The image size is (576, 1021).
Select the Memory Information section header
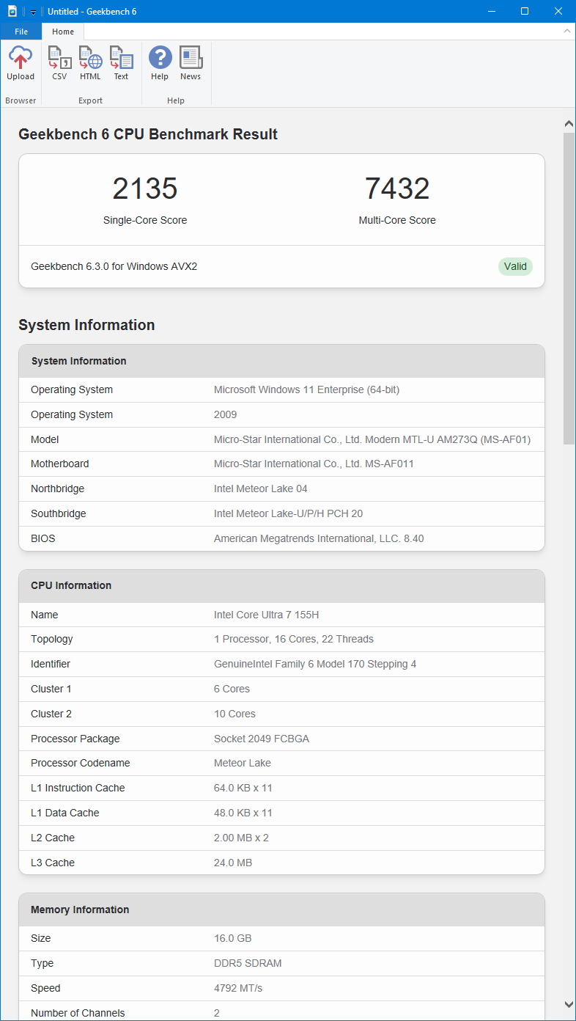coord(80,910)
